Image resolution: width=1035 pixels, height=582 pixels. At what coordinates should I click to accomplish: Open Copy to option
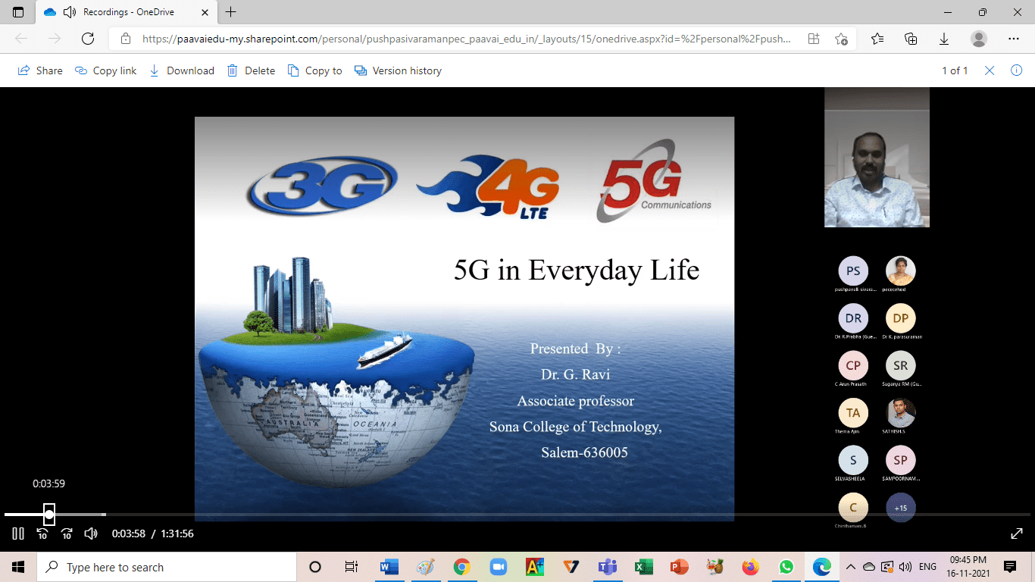315,70
